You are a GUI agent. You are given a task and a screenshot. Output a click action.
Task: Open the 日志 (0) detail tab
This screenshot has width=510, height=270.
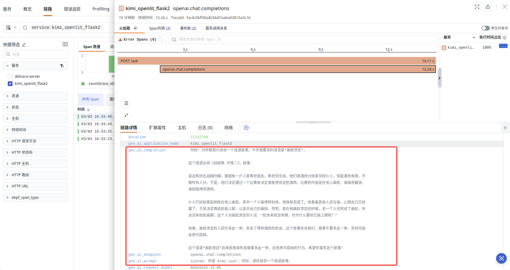click(x=205, y=128)
